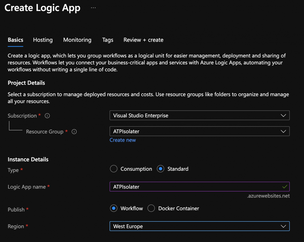Choose the Workflow publish option
Screen dimensions: 304x242
(114, 208)
